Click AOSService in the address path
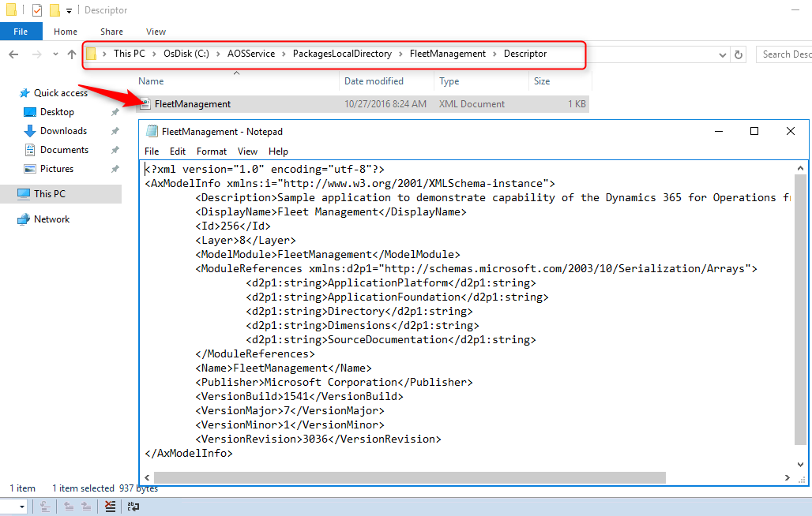This screenshot has height=516, width=812. (x=251, y=54)
